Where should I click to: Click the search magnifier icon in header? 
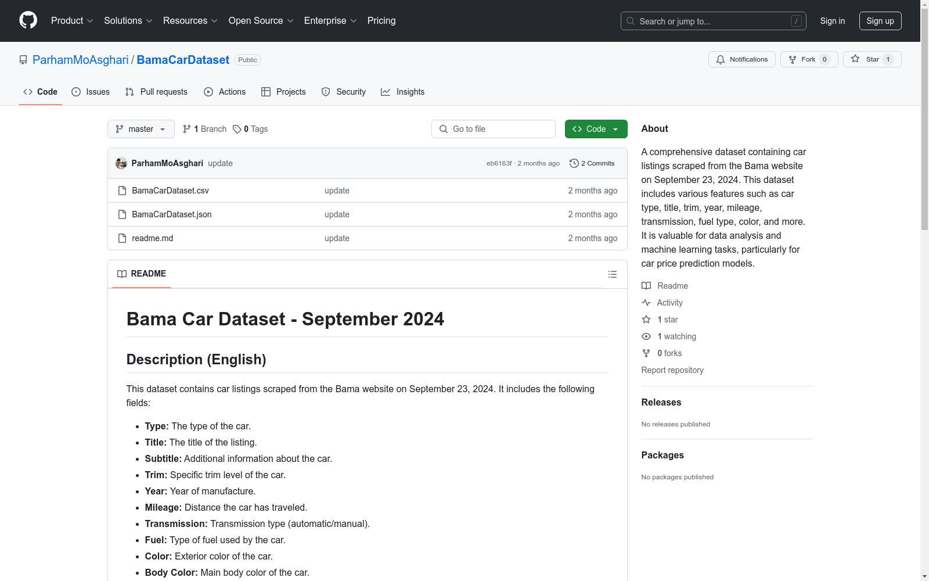click(x=631, y=21)
